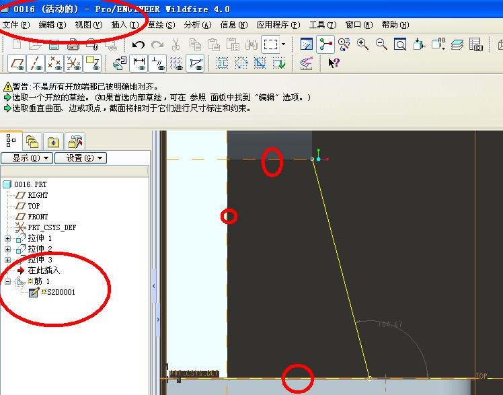
Task: Click the Paste Special icon
Action: (x=233, y=44)
